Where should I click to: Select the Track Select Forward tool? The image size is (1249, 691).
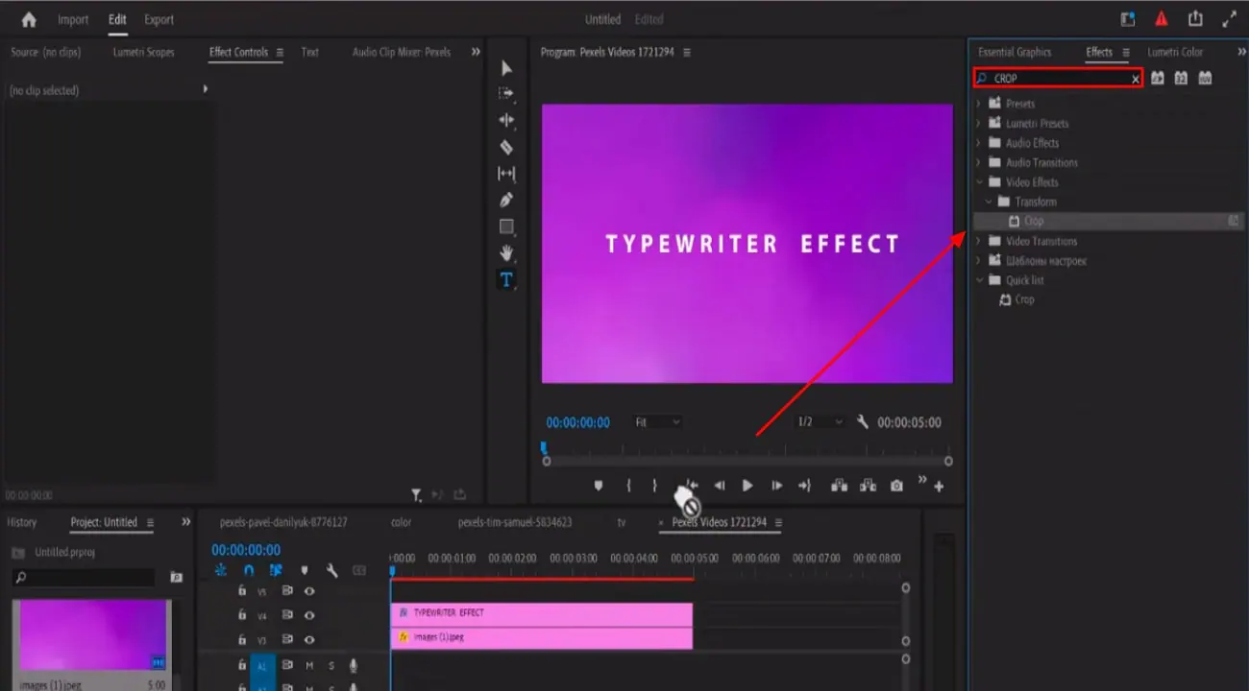coord(506,94)
